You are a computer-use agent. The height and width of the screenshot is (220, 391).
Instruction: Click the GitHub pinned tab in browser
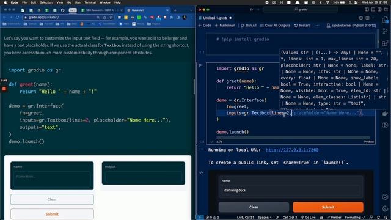tap(62, 10)
